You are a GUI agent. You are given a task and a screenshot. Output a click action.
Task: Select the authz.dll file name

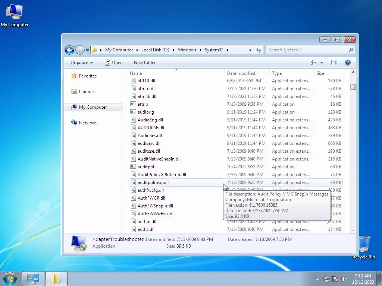[x=146, y=229]
